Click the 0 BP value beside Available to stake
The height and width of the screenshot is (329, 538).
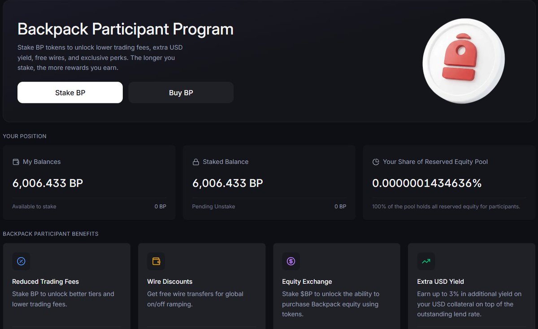coord(161,207)
